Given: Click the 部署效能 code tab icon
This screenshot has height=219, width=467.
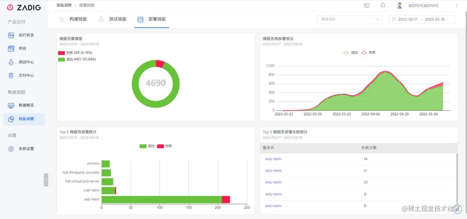Looking at the screenshot, I should pyautogui.click(x=140, y=19).
